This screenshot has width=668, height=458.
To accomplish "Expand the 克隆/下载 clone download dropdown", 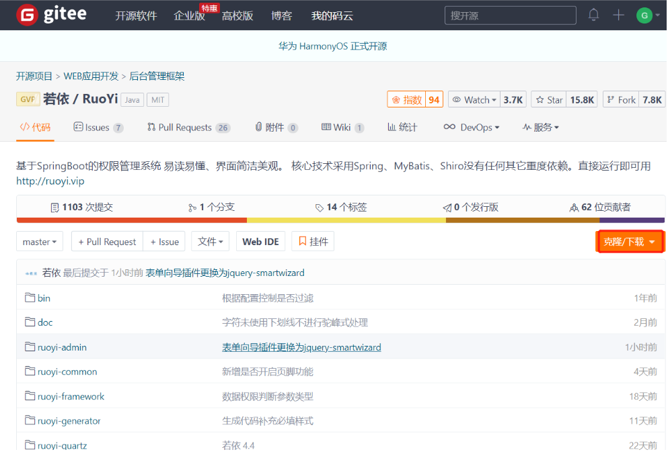I will [x=630, y=242].
